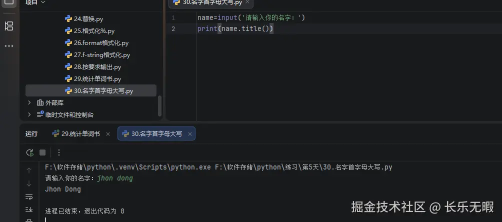The width and height of the screenshot is (502, 222).
Task: Click the 进程已结束 exit code line
Action: 84,211
